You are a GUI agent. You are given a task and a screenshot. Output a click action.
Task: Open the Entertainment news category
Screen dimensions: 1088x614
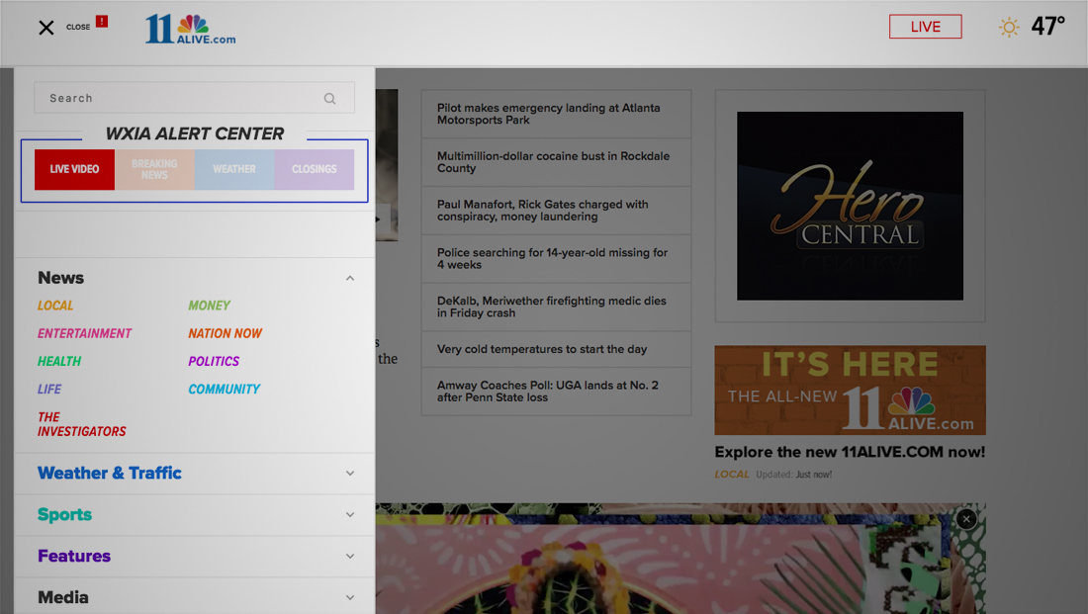pyautogui.click(x=85, y=334)
